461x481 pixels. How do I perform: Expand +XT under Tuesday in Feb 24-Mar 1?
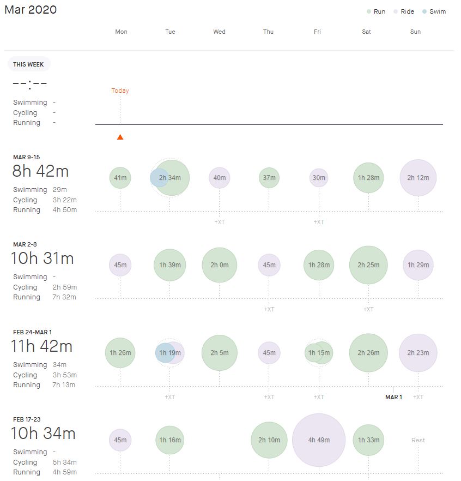170,397
